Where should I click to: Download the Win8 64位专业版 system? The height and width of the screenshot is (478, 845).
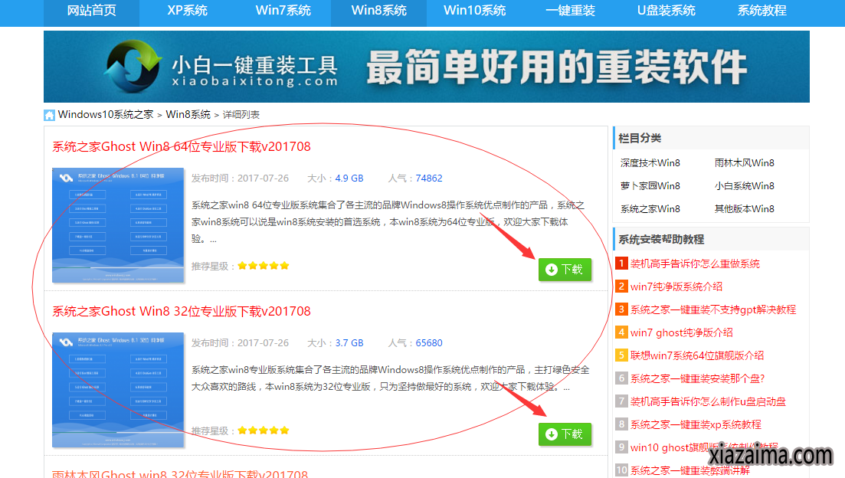point(565,270)
